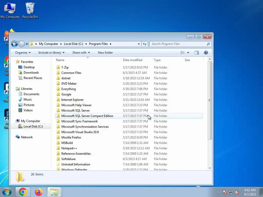
Task: Open Chrome from the taskbar
Action: click(x=23, y=192)
